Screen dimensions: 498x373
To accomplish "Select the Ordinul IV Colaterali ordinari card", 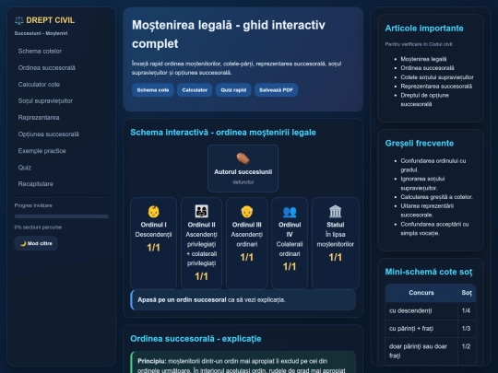I will click(290, 243).
